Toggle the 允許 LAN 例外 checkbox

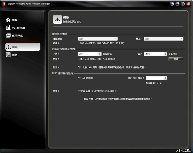[x=79, y=67]
